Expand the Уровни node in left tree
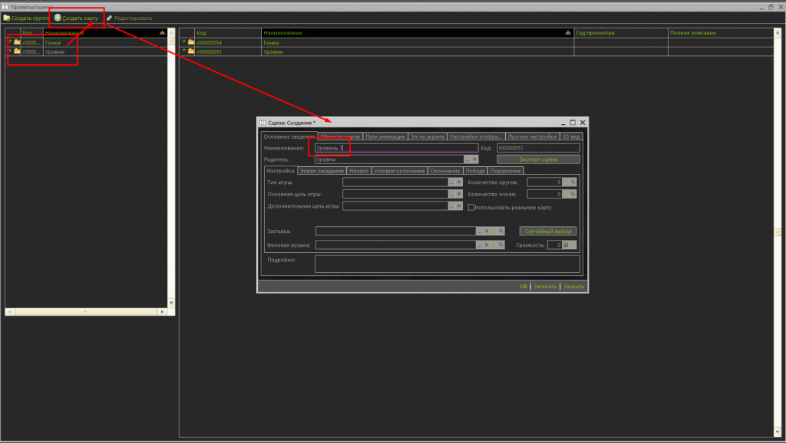Image resolution: width=786 pixels, height=443 pixels. click(10, 51)
